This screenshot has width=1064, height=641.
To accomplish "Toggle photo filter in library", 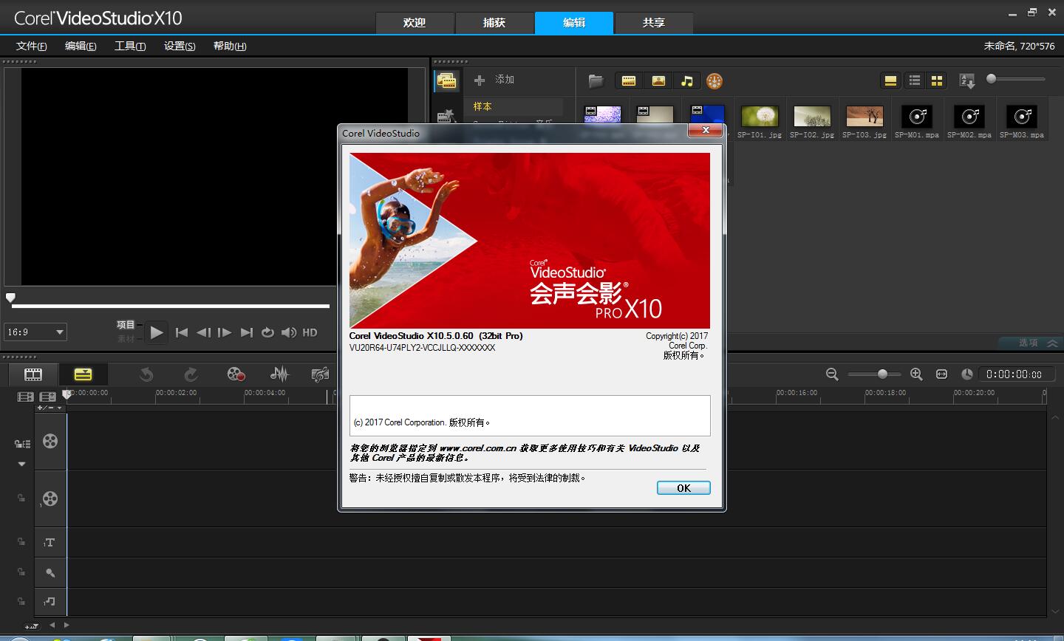I will pos(658,80).
